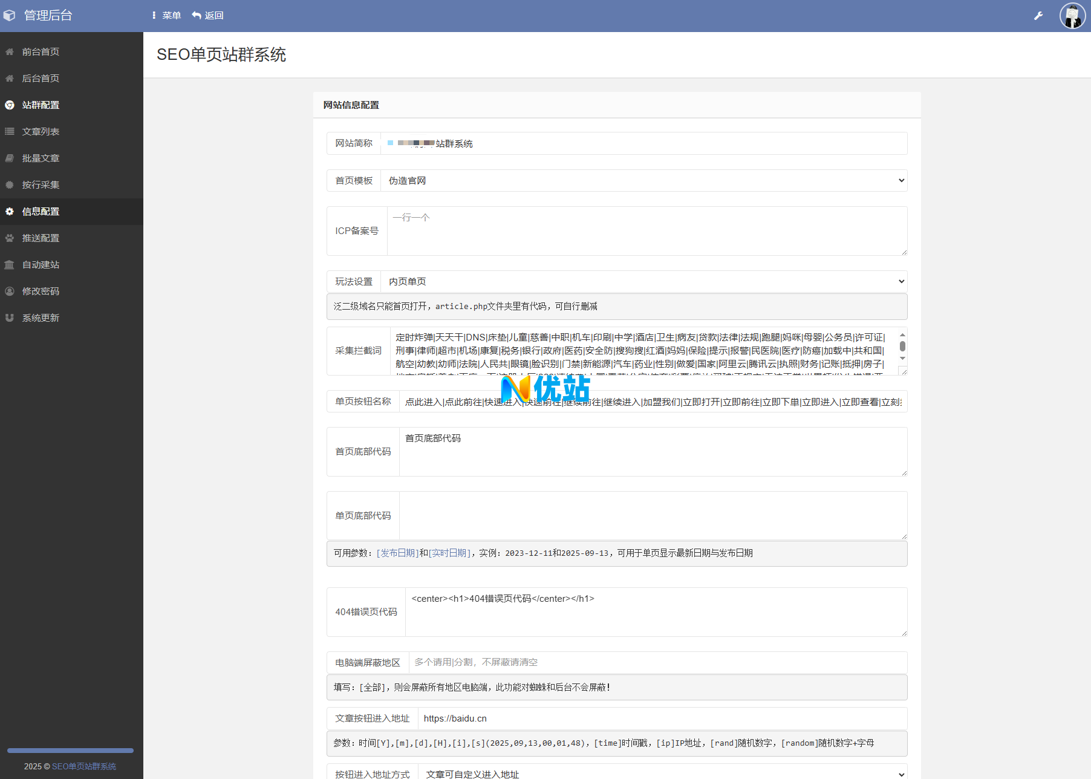Click the gear icon beside 信息配置
Screen dimensions: 1091x779
point(10,212)
